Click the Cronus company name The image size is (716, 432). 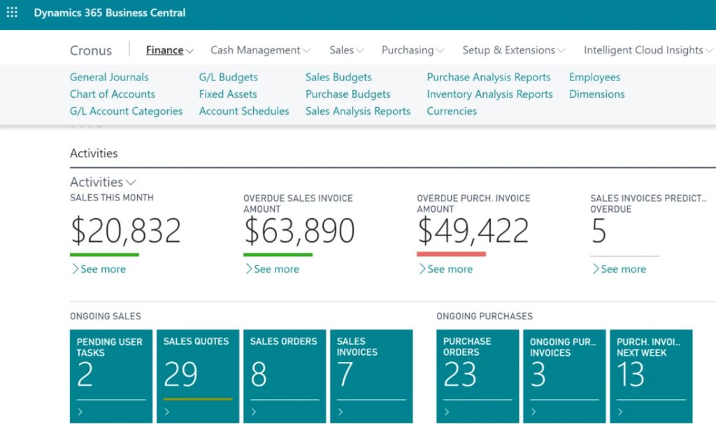[x=90, y=50]
